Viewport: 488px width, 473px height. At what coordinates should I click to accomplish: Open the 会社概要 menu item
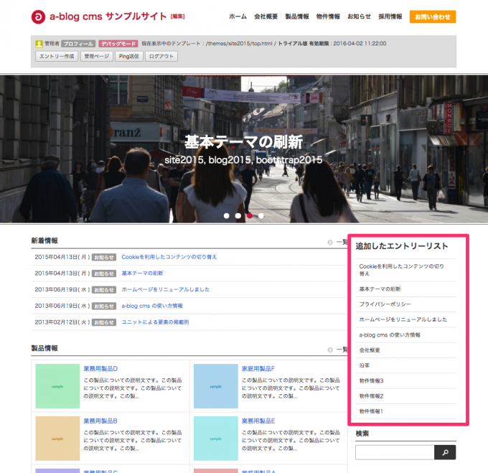(x=266, y=17)
